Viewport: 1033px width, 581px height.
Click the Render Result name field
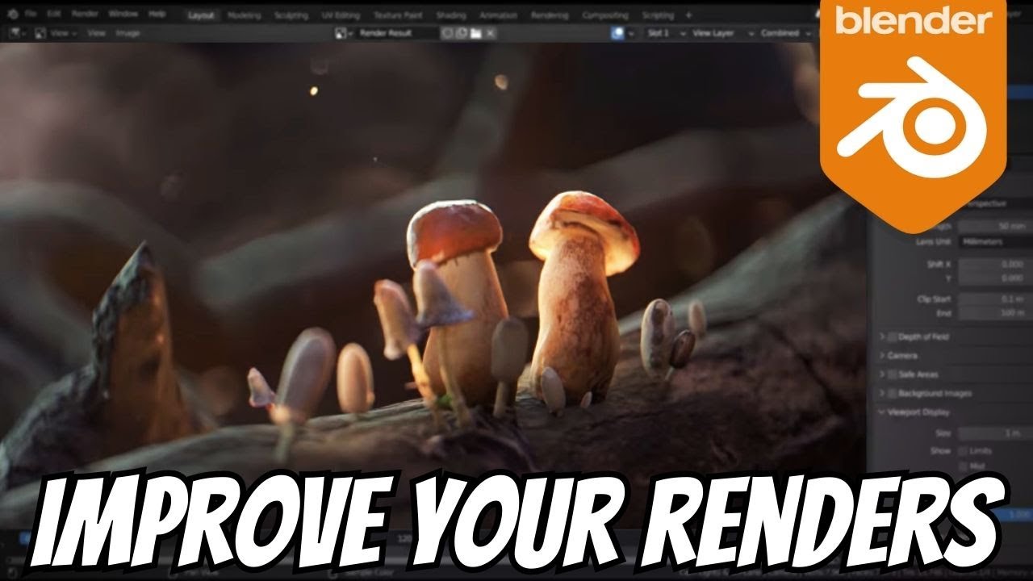[x=399, y=33]
